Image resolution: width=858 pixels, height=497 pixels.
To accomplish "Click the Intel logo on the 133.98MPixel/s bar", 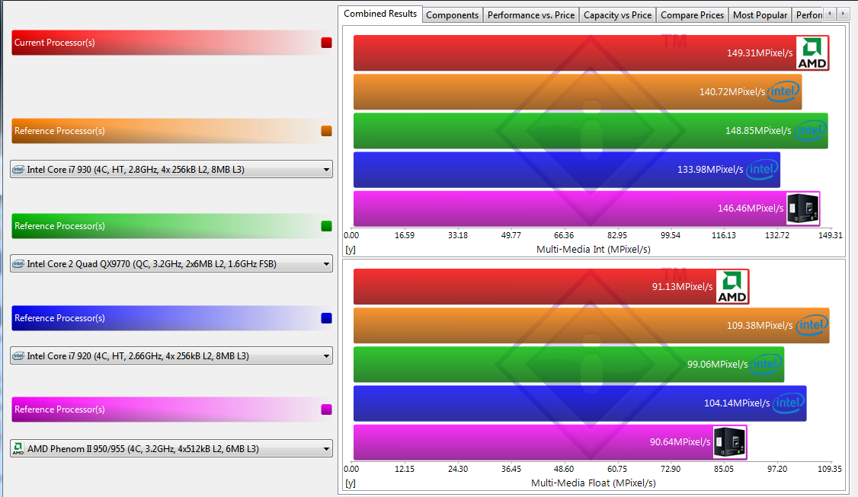I will [762, 170].
